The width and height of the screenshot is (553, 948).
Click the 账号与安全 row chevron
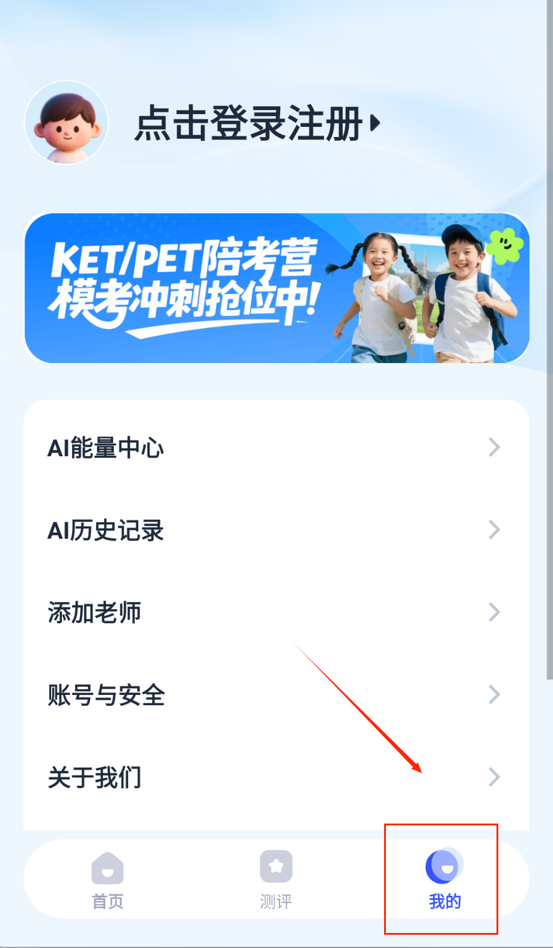point(494,694)
